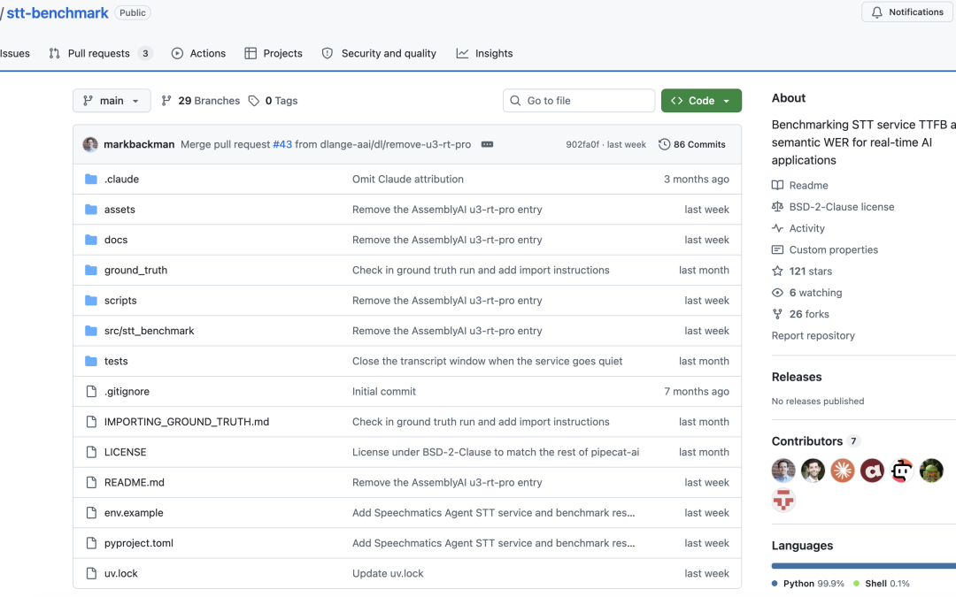Click the 902fa0f commit hash
The image size is (956, 597).
coord(582,144)
